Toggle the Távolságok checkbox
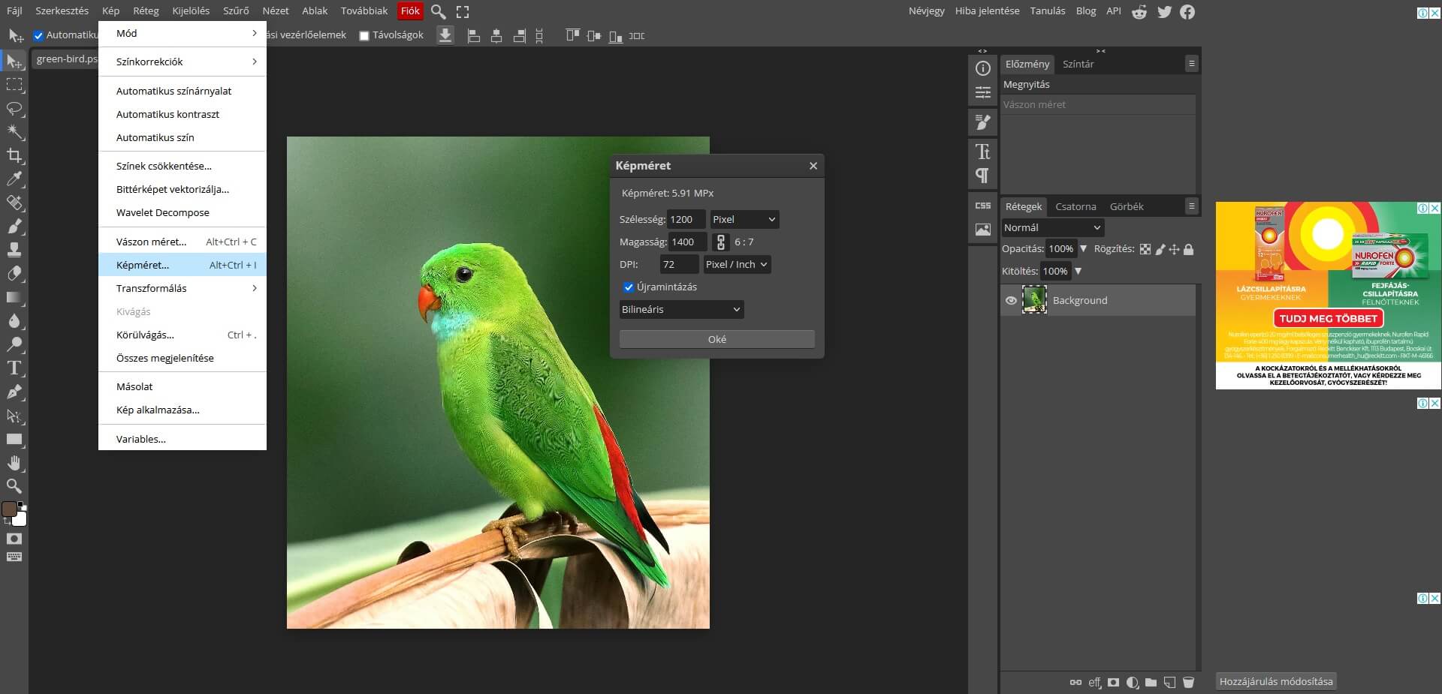Viewport: 1442px width, 694px height. [x=364, y=35]
